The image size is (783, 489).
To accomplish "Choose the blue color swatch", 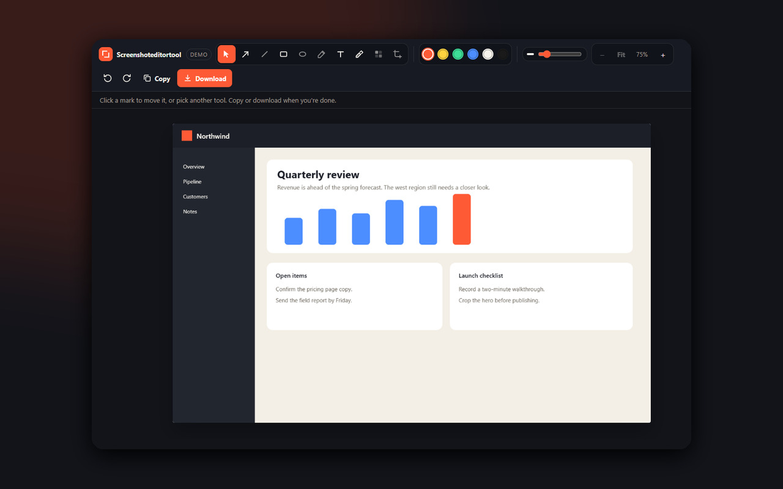I will 473,54.
